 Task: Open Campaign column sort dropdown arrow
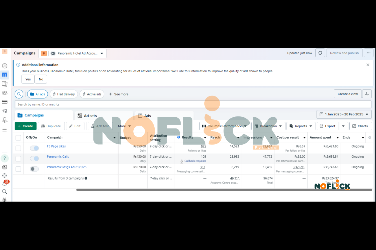tap(115, 138)
